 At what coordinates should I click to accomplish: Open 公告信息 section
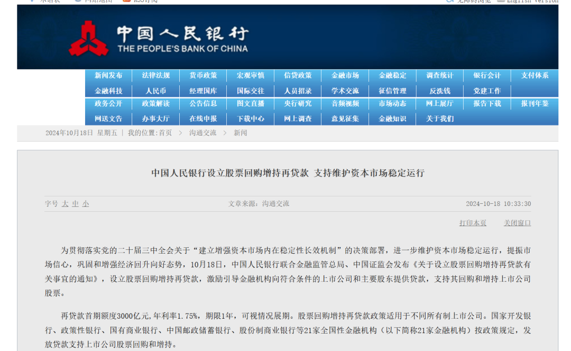click(x=203, y=104)
